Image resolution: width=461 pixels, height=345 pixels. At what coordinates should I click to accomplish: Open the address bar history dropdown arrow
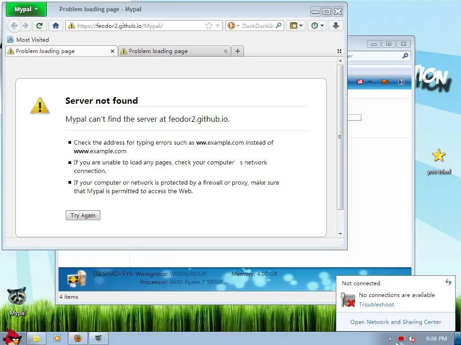pyautogui.click(x=217, y=26)
